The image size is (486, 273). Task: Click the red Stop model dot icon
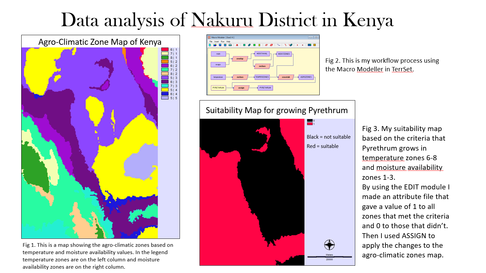[x=302, y=45]
